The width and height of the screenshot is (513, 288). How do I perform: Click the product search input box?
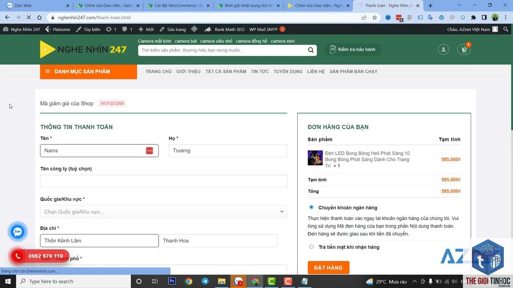(x=222, y=50)
